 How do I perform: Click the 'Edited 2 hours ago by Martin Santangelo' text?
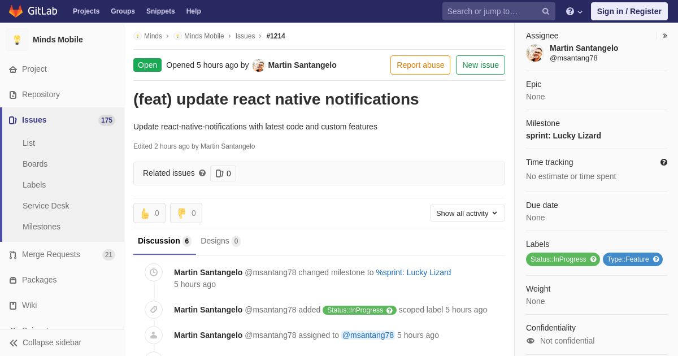(x=194, y=146)
